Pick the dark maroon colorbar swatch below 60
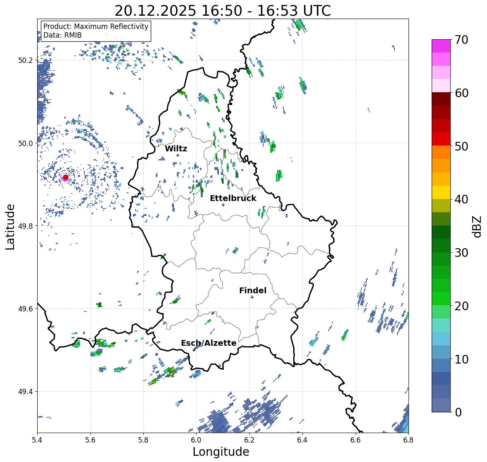This screenshot has width=487, height=462. (x=441, y=99)
